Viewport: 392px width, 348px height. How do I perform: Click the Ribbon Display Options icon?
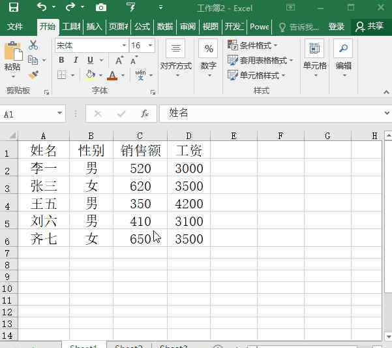(x=290, y=7)
